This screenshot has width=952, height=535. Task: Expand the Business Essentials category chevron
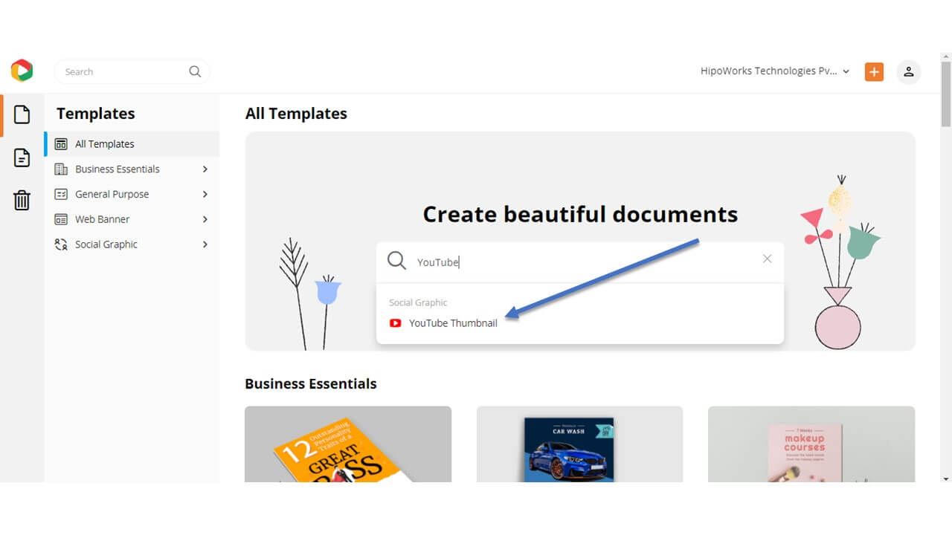[205, 169]
